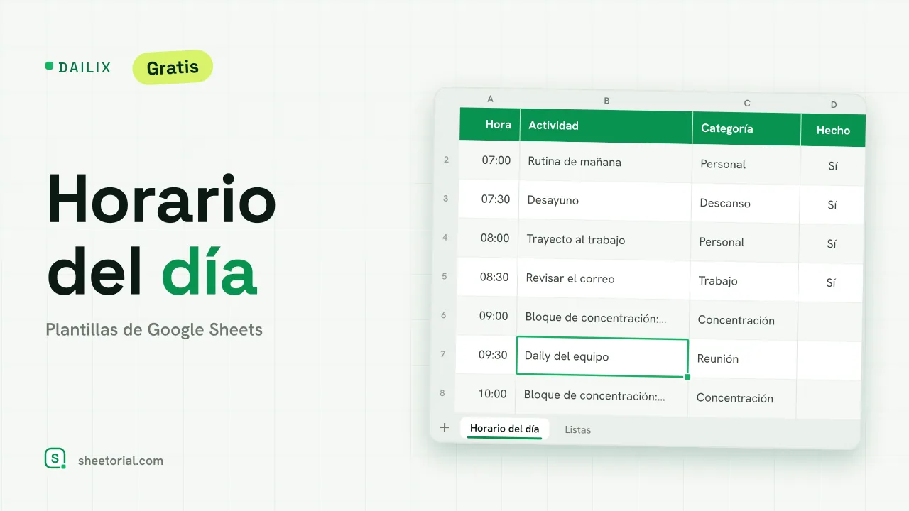Select row 2 number header
This screenshot has width=909, height=511.
446,160
